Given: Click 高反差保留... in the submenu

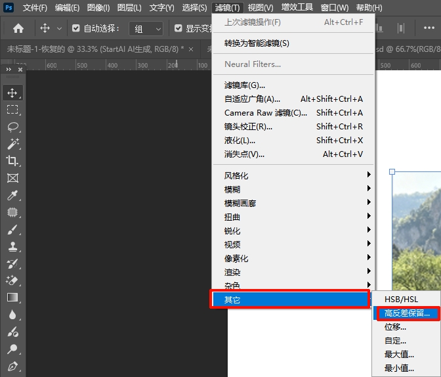Looking at the screenshot, I should point(407,313).
